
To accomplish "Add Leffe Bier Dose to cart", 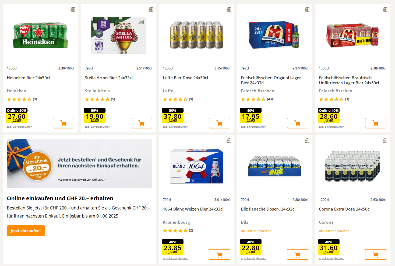I will 220,123.
